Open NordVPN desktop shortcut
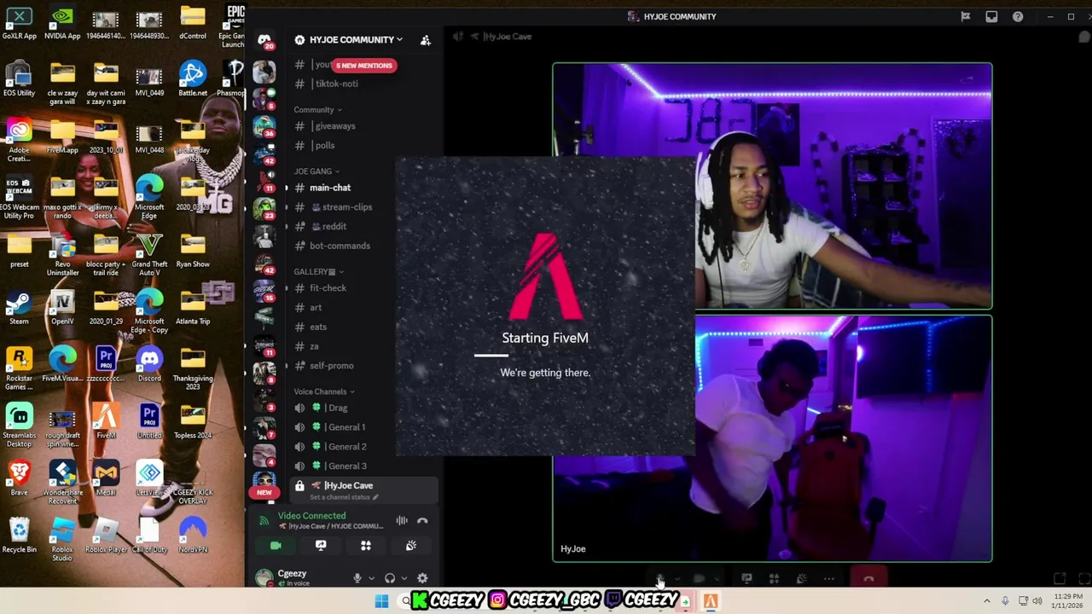This screenshot has width=1092, height=614. pos(193,535)
